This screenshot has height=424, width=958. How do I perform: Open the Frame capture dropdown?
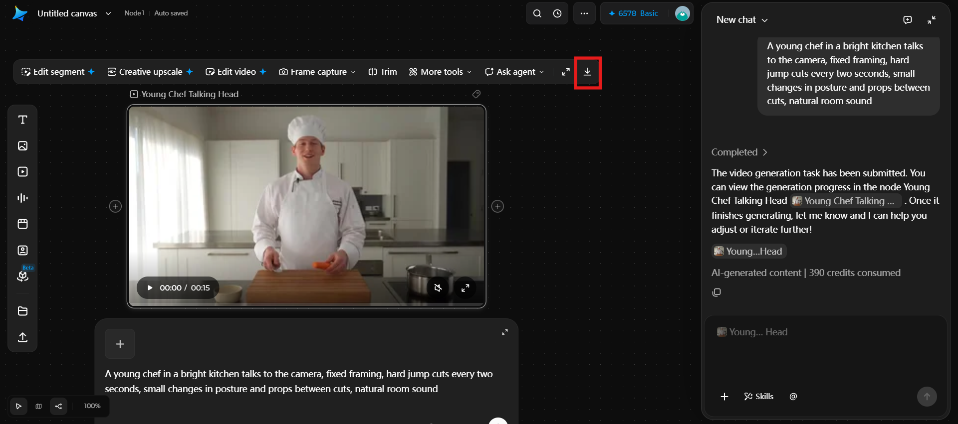(317, 72)
